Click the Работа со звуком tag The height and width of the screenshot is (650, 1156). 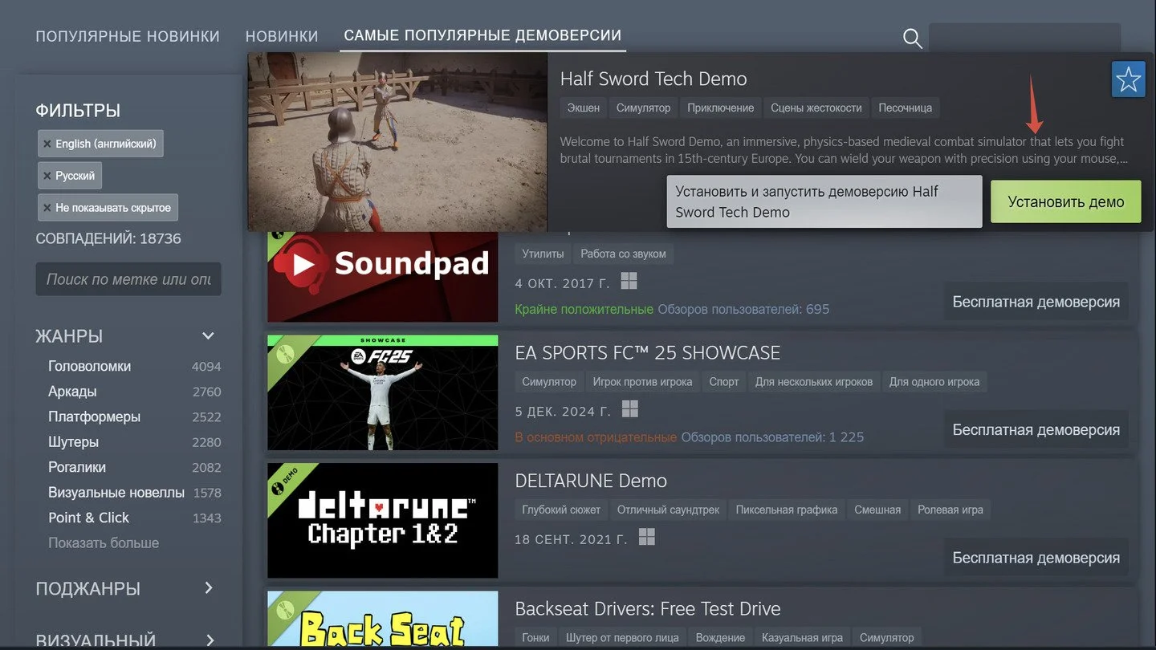click(x=624, y=254)
